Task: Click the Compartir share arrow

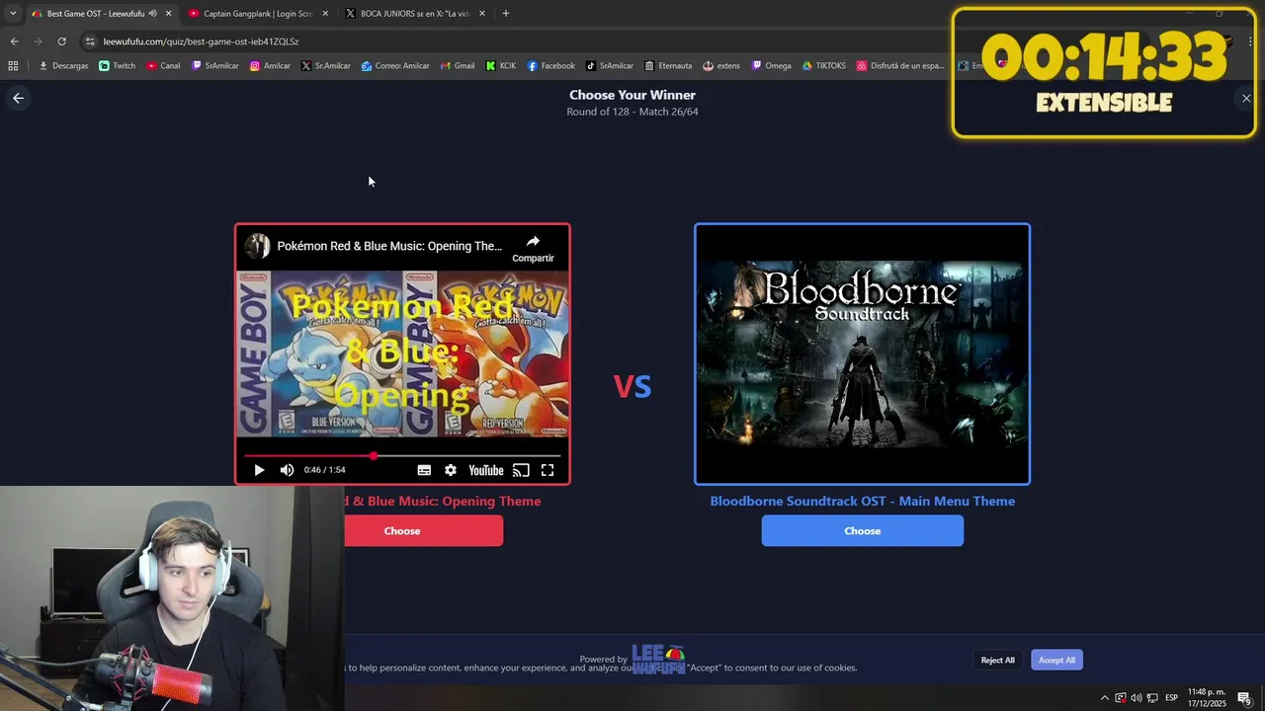Action: tap(533, 248)
